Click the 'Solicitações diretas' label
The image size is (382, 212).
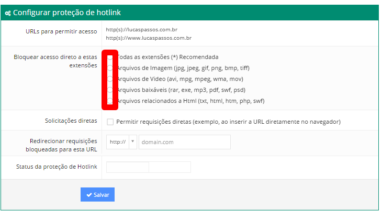(x=71, y=121)
